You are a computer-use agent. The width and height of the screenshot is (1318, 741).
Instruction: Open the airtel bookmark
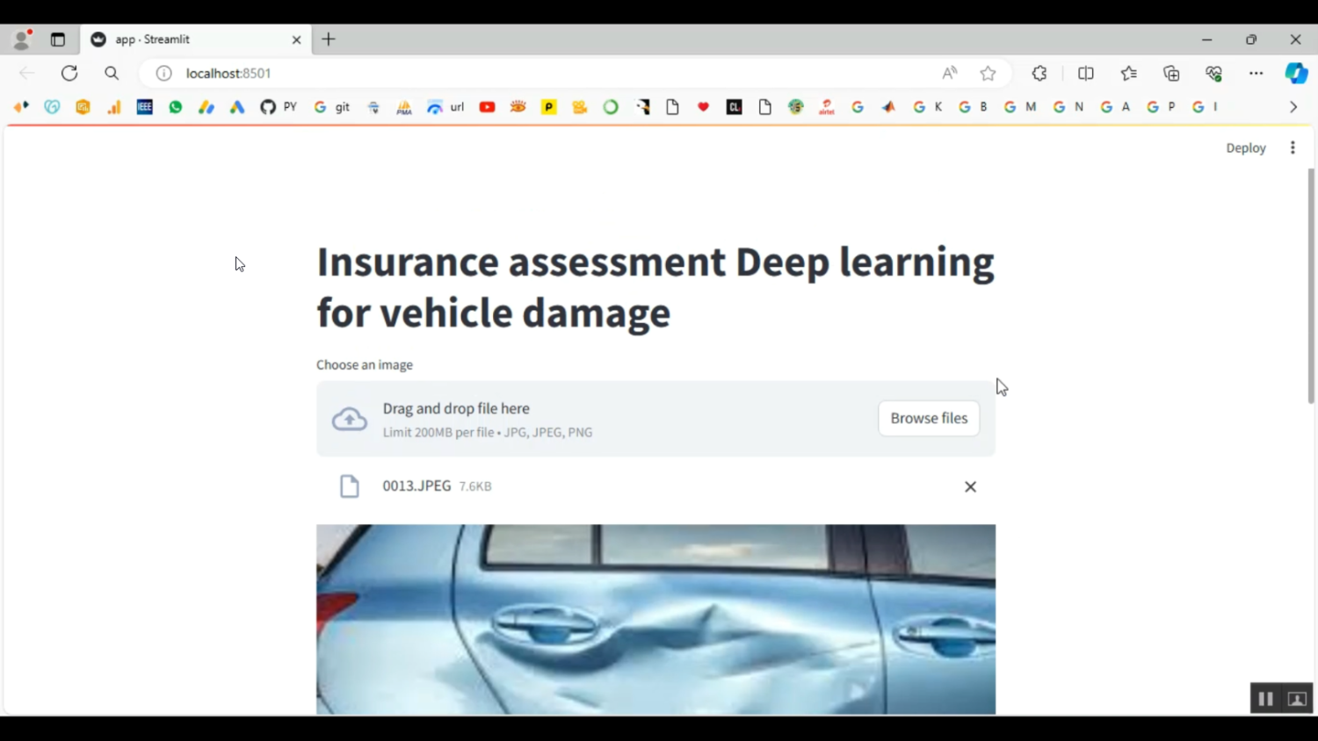click(827, 107)
